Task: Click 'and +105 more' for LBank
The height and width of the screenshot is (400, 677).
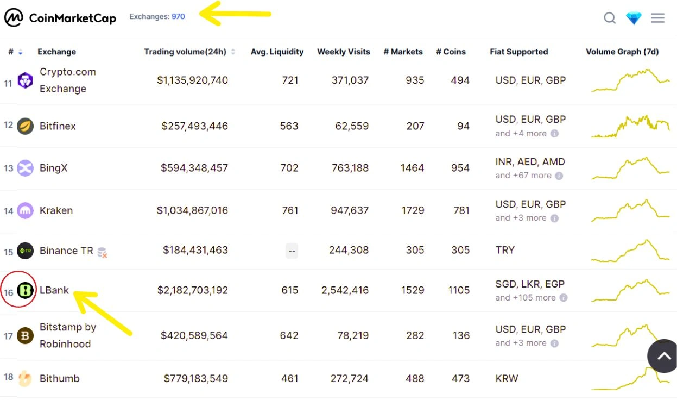Action: coord(526,298)
